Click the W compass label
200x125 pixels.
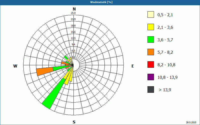[15, 66]
